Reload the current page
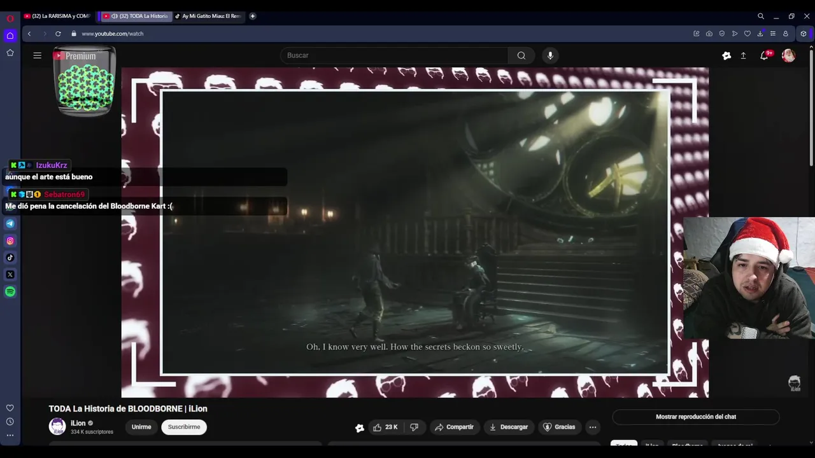 (x=58, y=34)
